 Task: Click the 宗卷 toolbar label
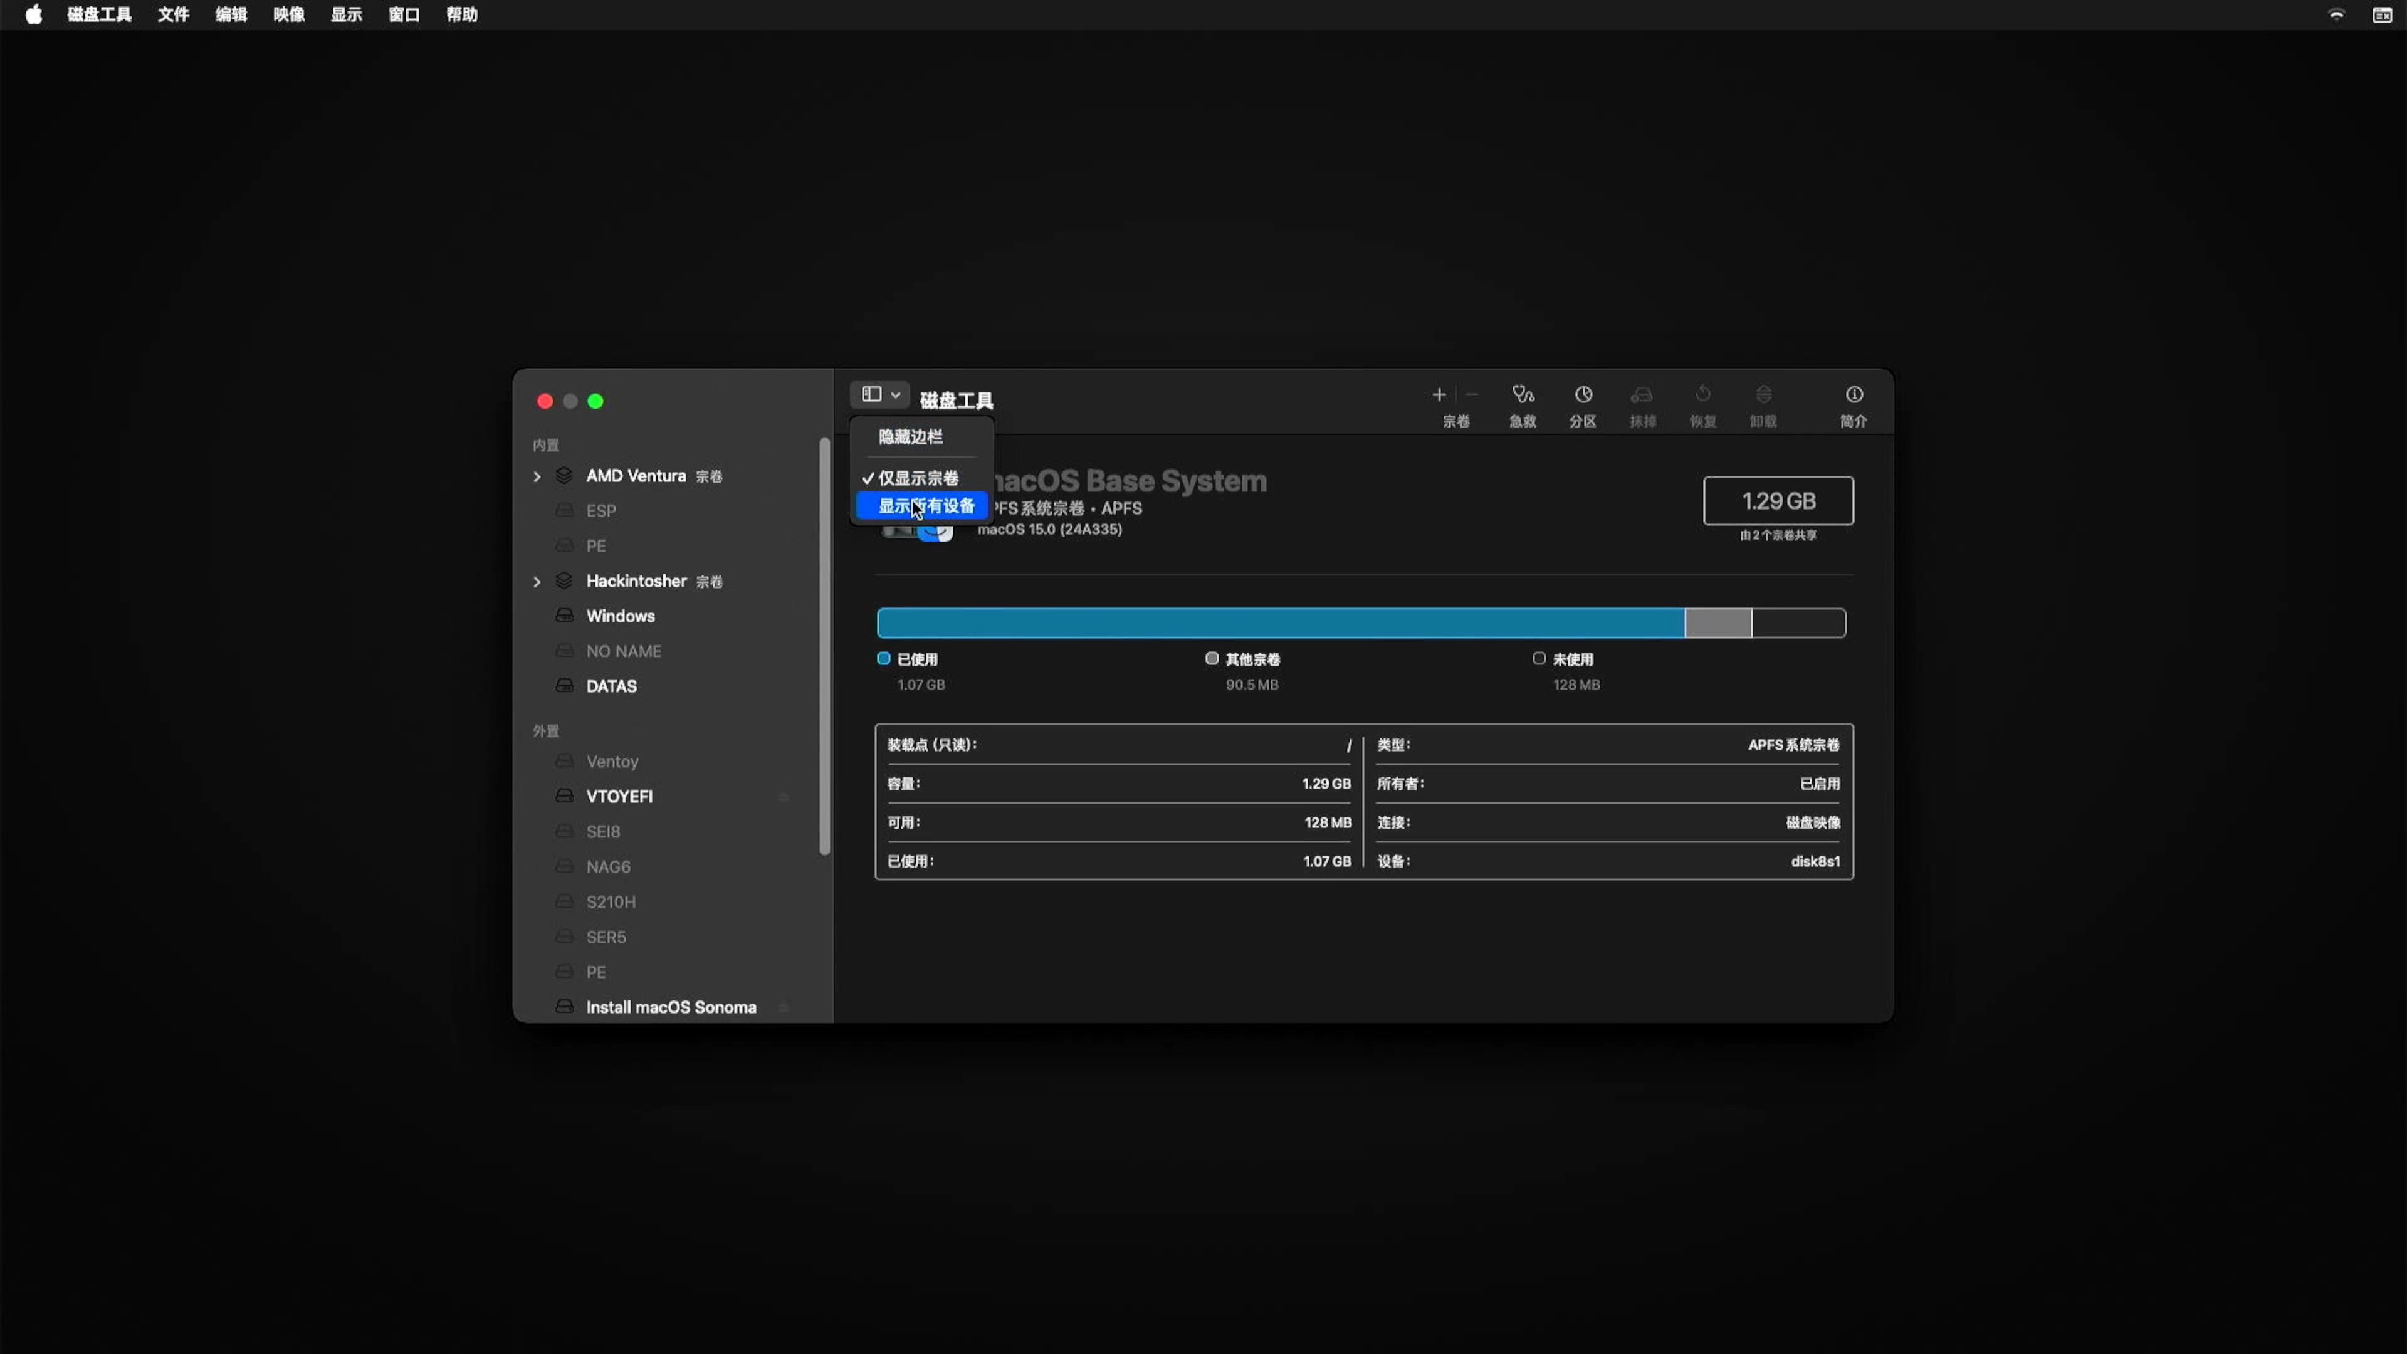[1455, 421]
